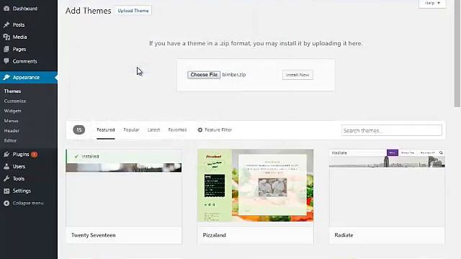Open the Comments menu label
The height and width of the screenshot is (259, 461).
tap(24, 61)
